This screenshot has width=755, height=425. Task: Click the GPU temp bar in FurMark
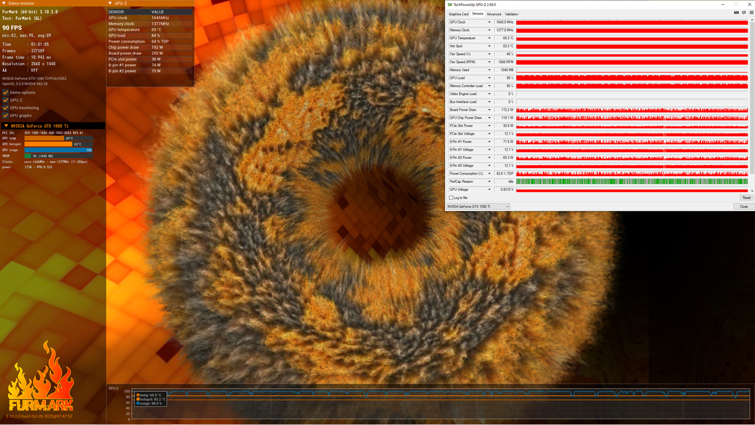59,139
